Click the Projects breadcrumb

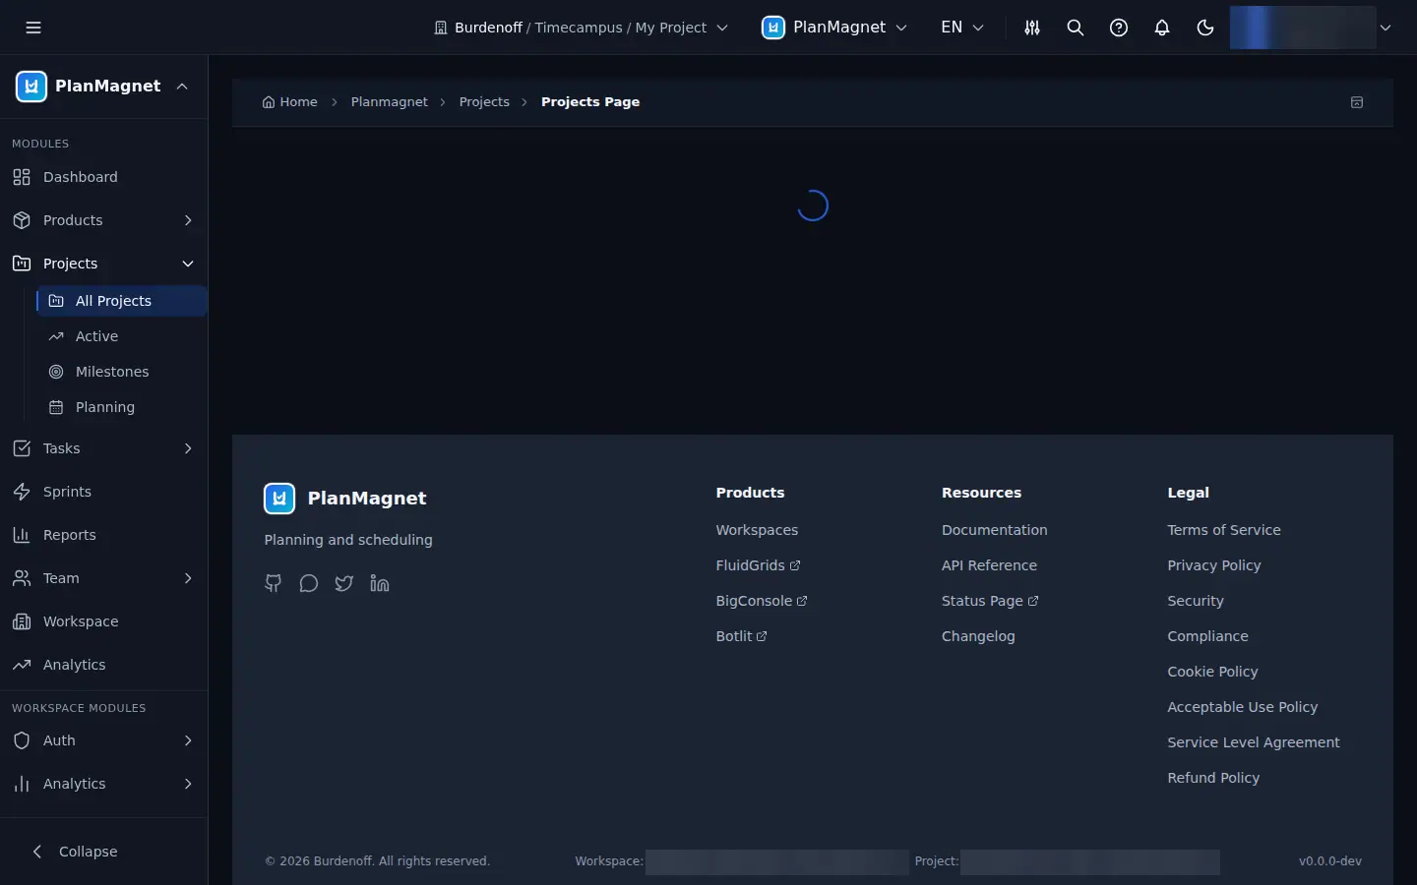click(484, 102)
